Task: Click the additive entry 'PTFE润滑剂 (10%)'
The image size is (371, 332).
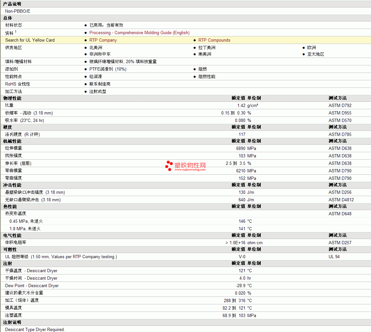Action: click(108, 69)
